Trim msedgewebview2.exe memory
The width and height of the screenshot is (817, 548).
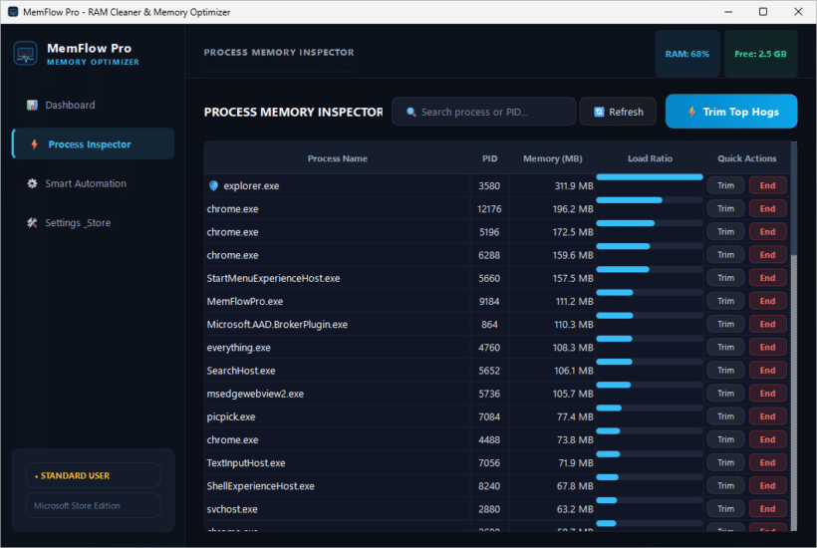pyautogui.click(x=725, y=394)
